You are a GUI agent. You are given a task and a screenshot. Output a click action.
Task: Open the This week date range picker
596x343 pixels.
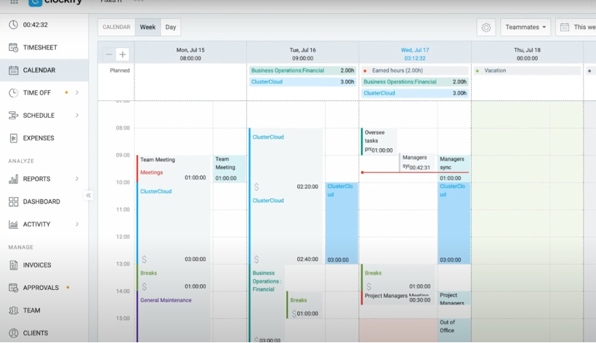[576, 28]
